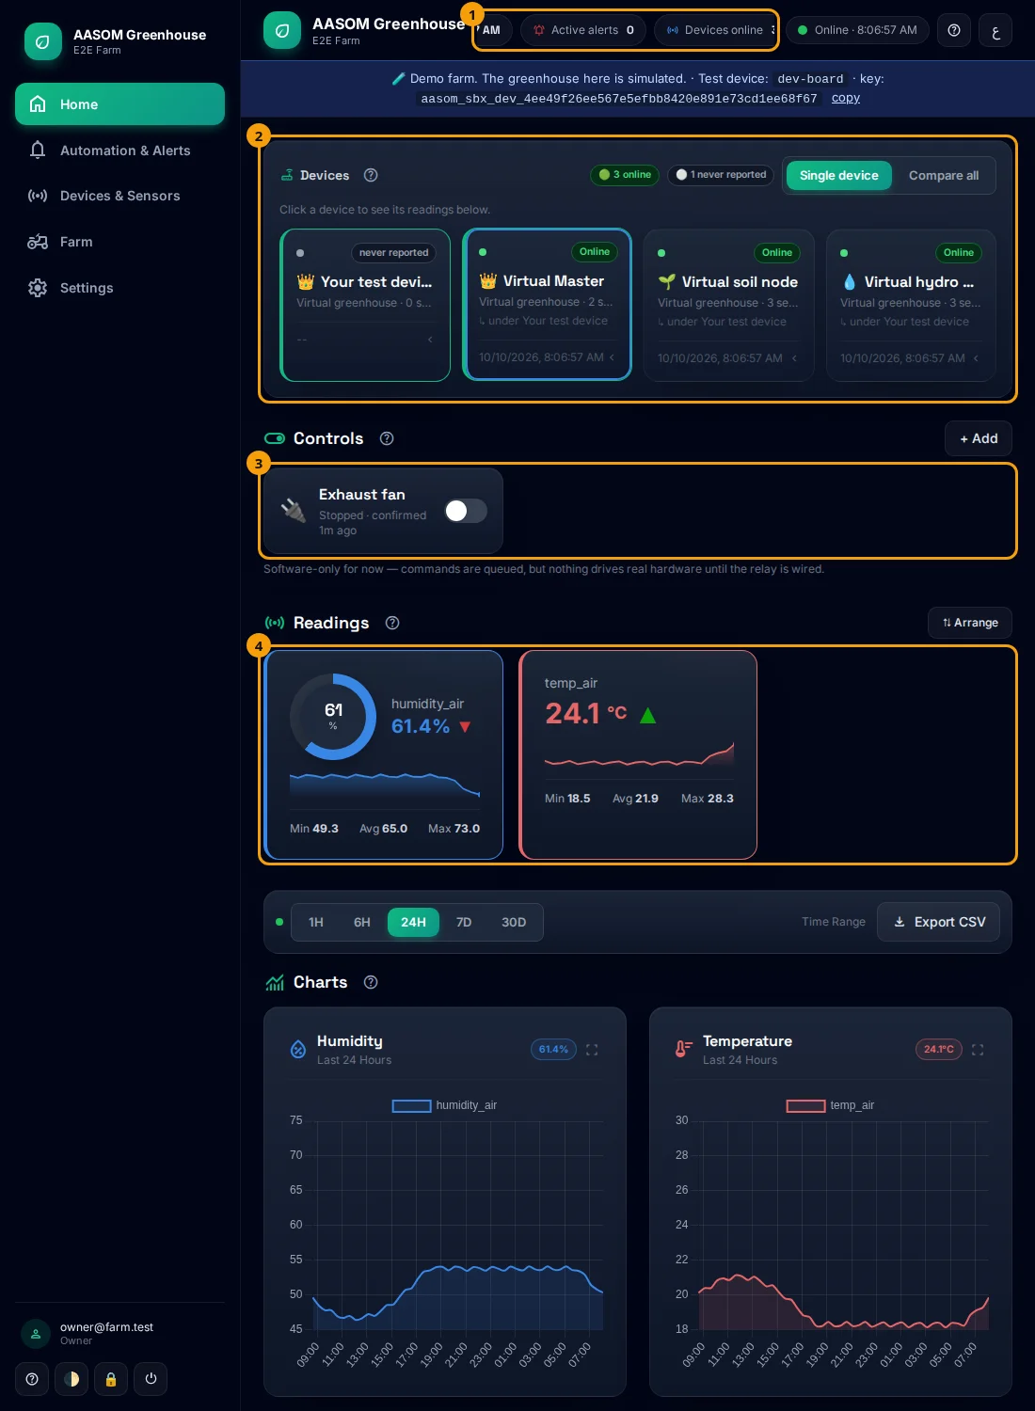Click the sidebar footer help icon

pos(32,1379)
